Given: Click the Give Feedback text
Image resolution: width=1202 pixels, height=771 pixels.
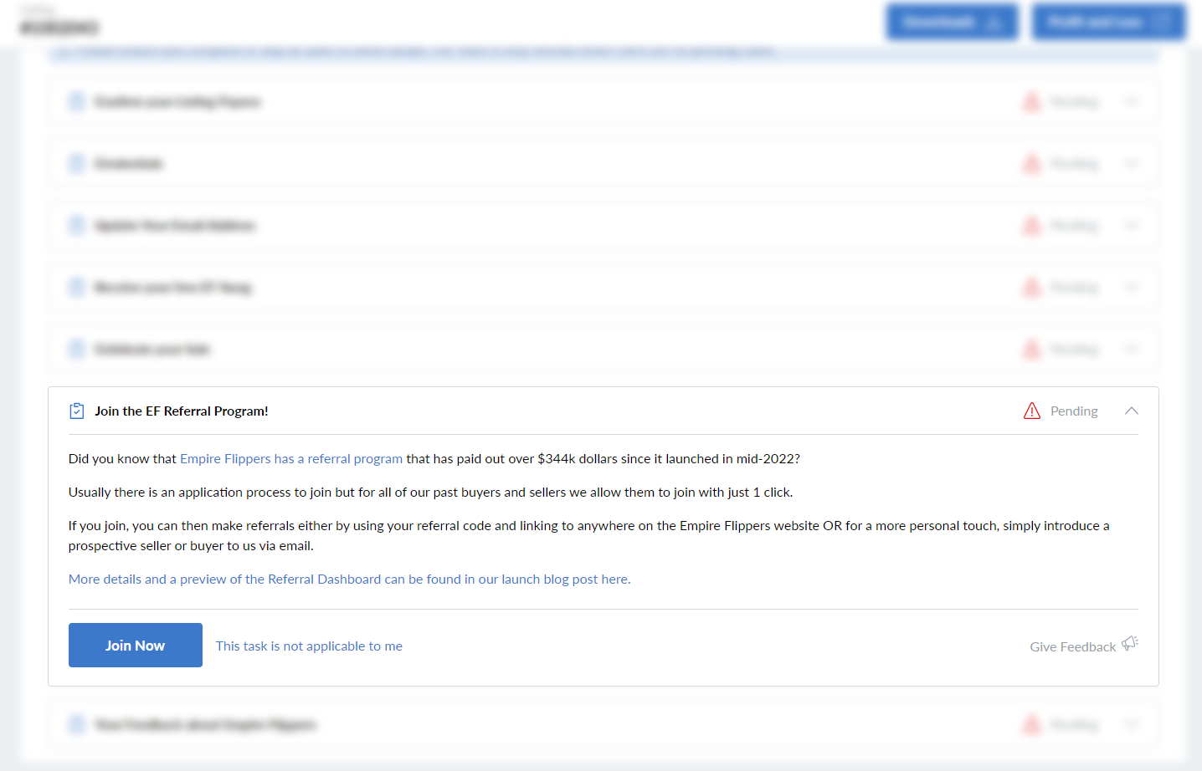Looking at the screenshot, I should (1072, 647).
